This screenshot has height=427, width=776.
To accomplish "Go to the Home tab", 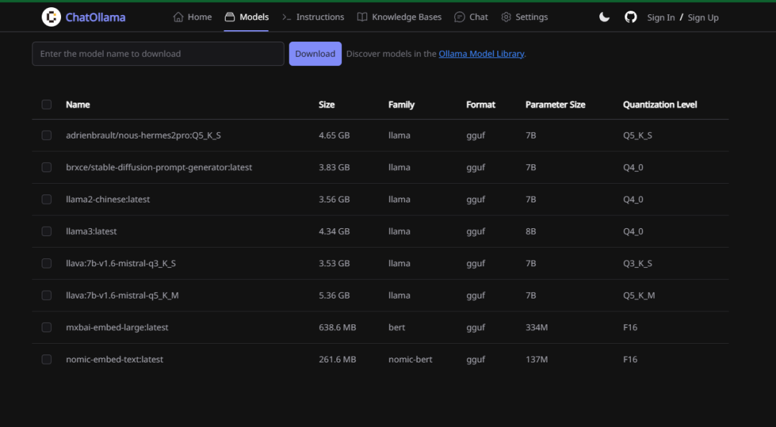I will [193, 17].
